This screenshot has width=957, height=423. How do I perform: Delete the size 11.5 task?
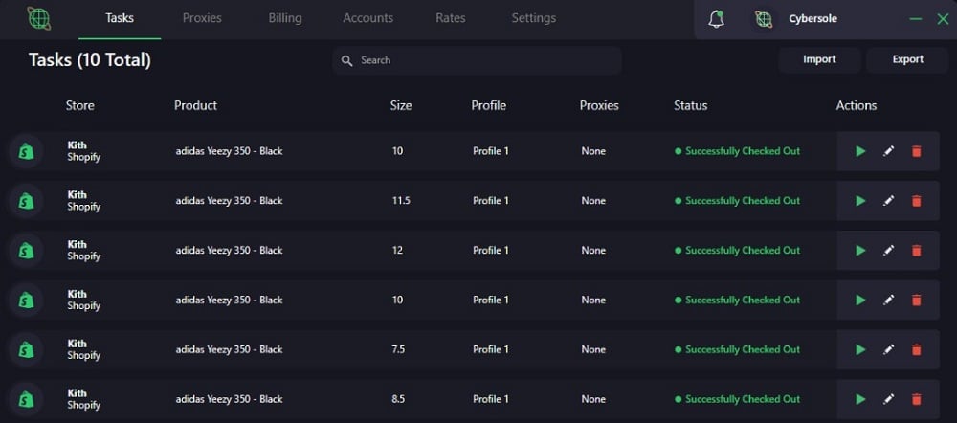(916, 201)
